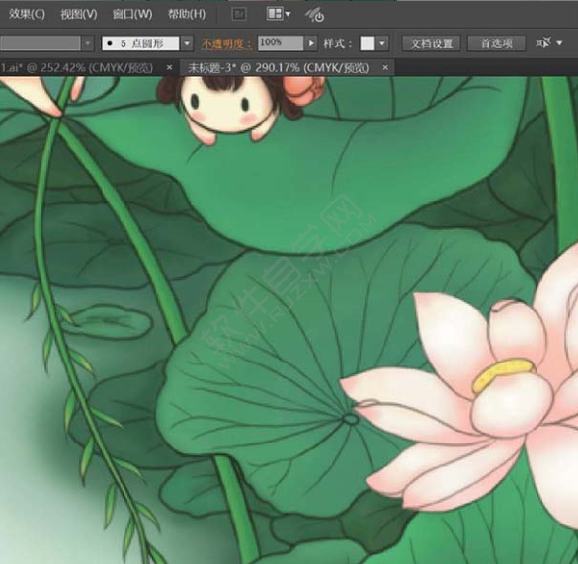Viewport: 578px width, 564px height.
Task: Switch to the 1.ai 252.42% document tab
Action: click(x=77, y=68)
